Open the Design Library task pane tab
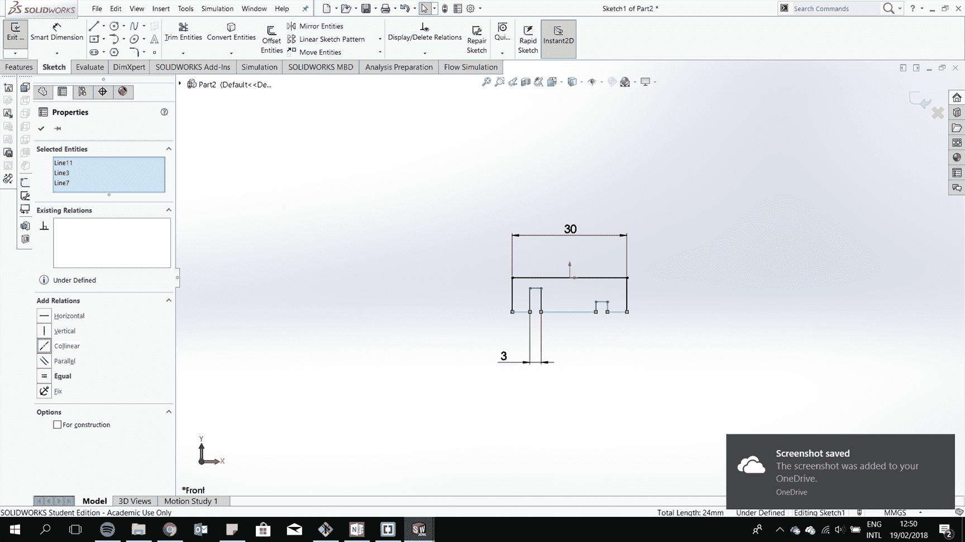 (957, 112)
